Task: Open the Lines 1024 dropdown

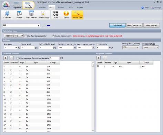Action: click(131, 47)
